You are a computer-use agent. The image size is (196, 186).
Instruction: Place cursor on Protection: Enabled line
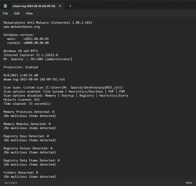[21, 67]
